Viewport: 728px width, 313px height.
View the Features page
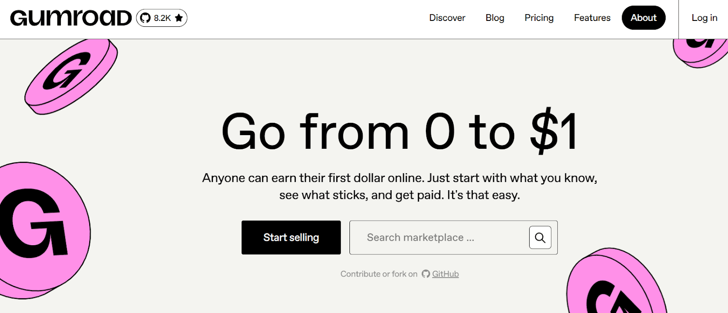[592, 18]
